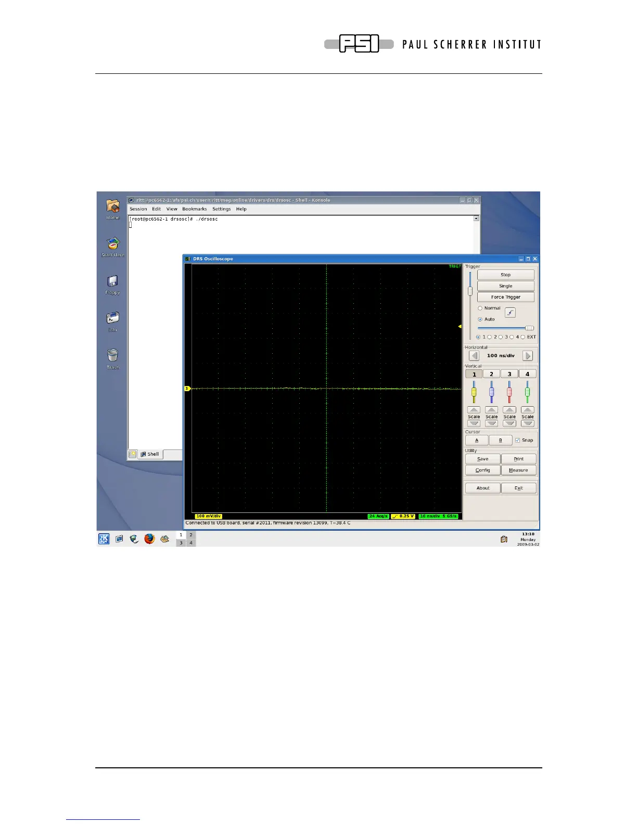Place cursor A on the waveform
The height and width of the screenshot is (824, 637).
tap(477, 441)
